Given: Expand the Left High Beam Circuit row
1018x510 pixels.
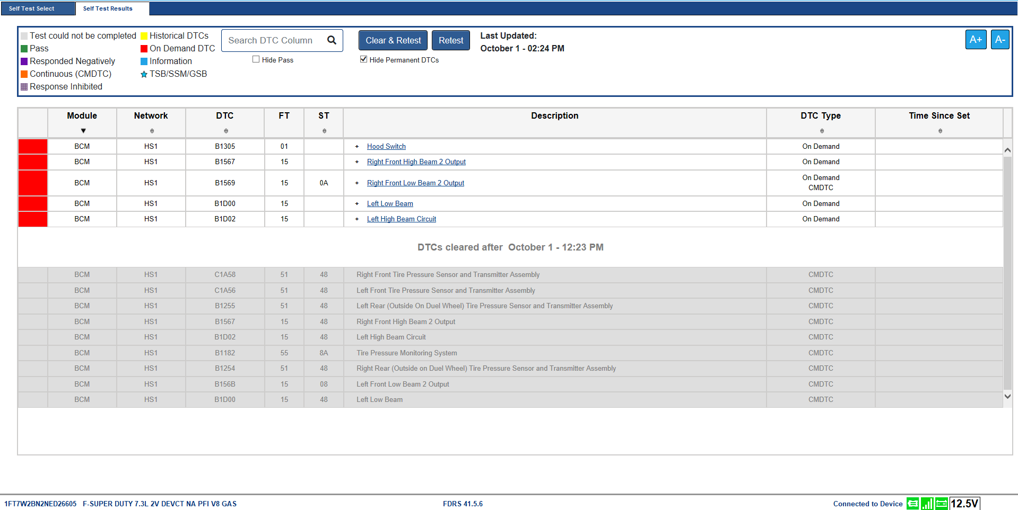Looking at the screenshot, I should (357, 219).
